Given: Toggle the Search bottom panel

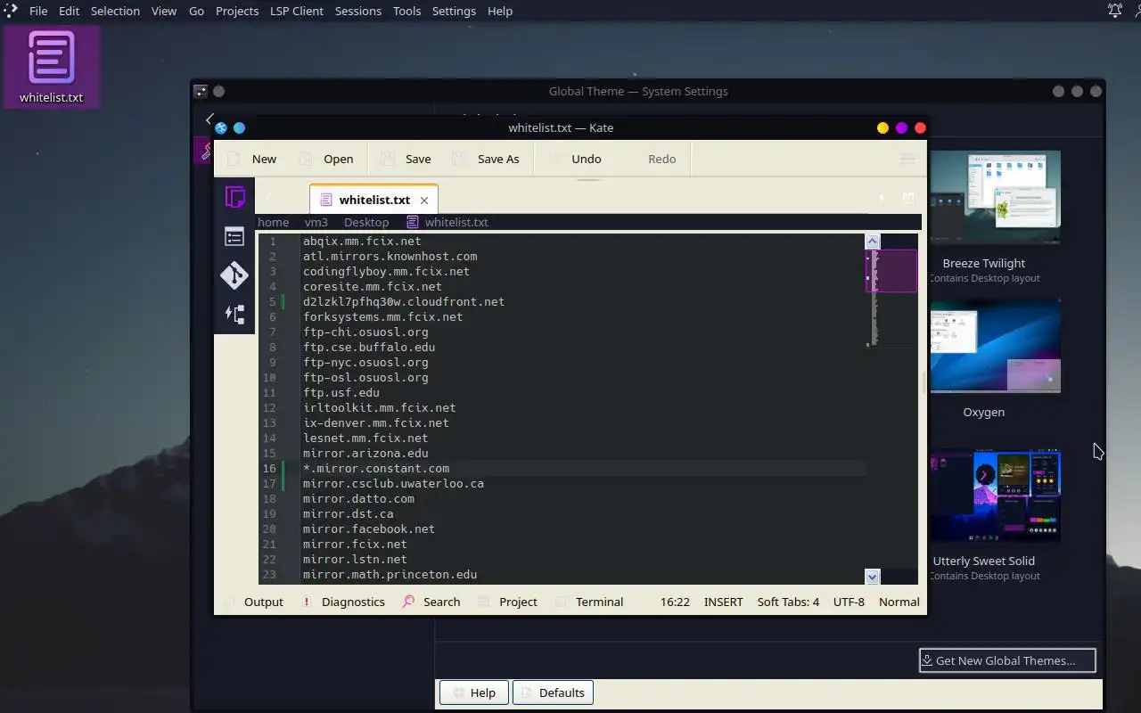Looking at the screenshot, I should (x=431, y=602).
